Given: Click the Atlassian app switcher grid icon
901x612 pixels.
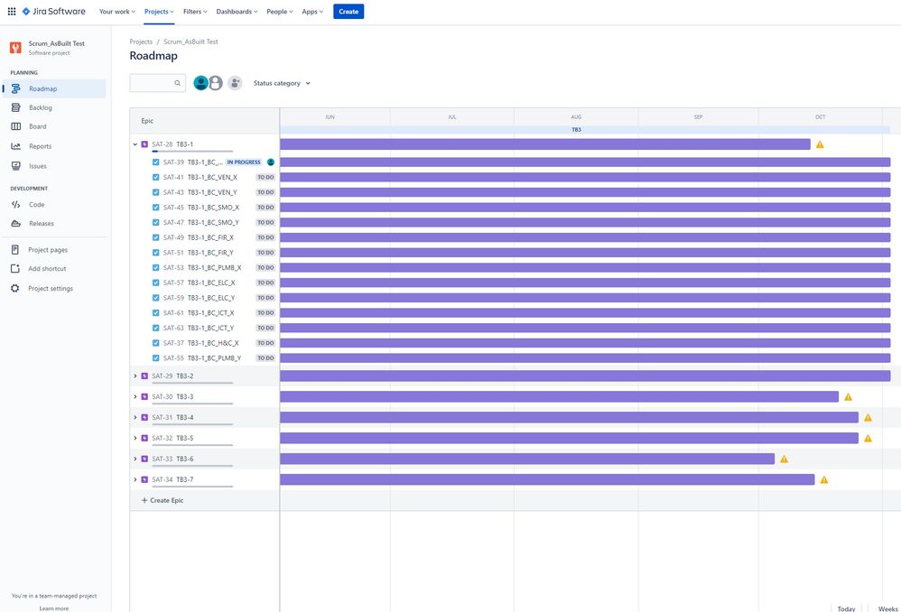Looking at the screenshot, I should (10, 11).
